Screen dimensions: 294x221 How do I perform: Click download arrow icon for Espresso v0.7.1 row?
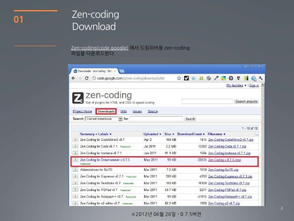(x=76, y=176)
